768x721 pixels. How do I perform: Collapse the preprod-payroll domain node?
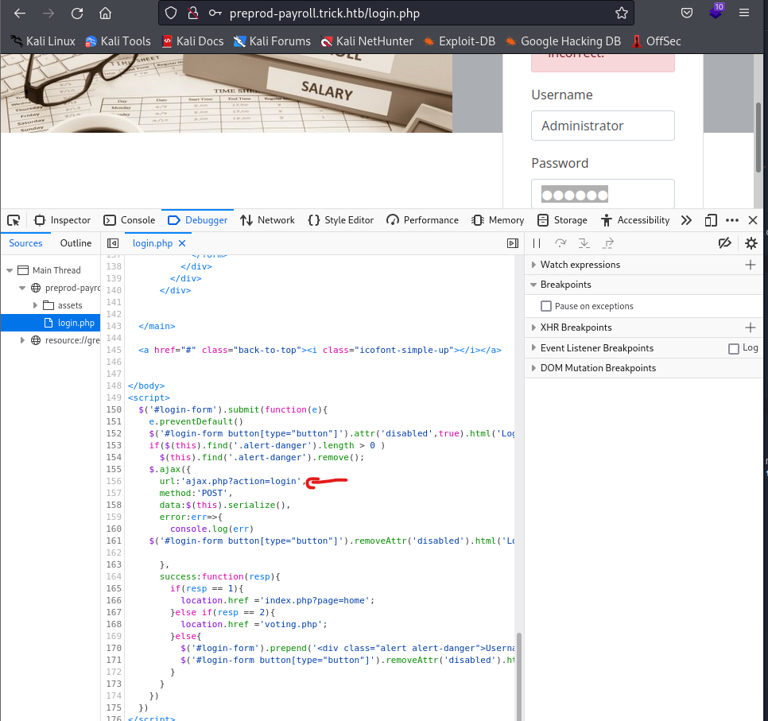click(22, 288)
